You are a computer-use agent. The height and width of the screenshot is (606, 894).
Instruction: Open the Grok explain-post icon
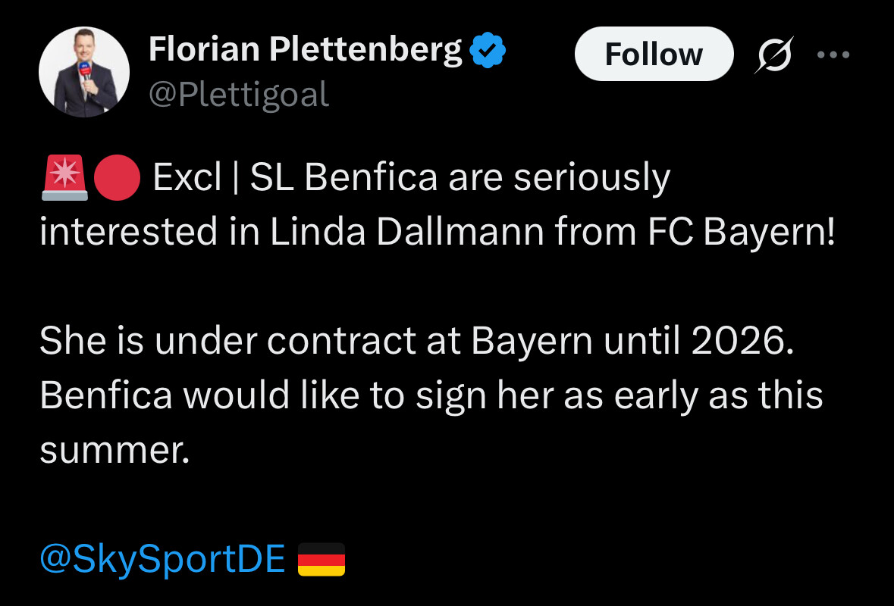[x=774, y=55]
